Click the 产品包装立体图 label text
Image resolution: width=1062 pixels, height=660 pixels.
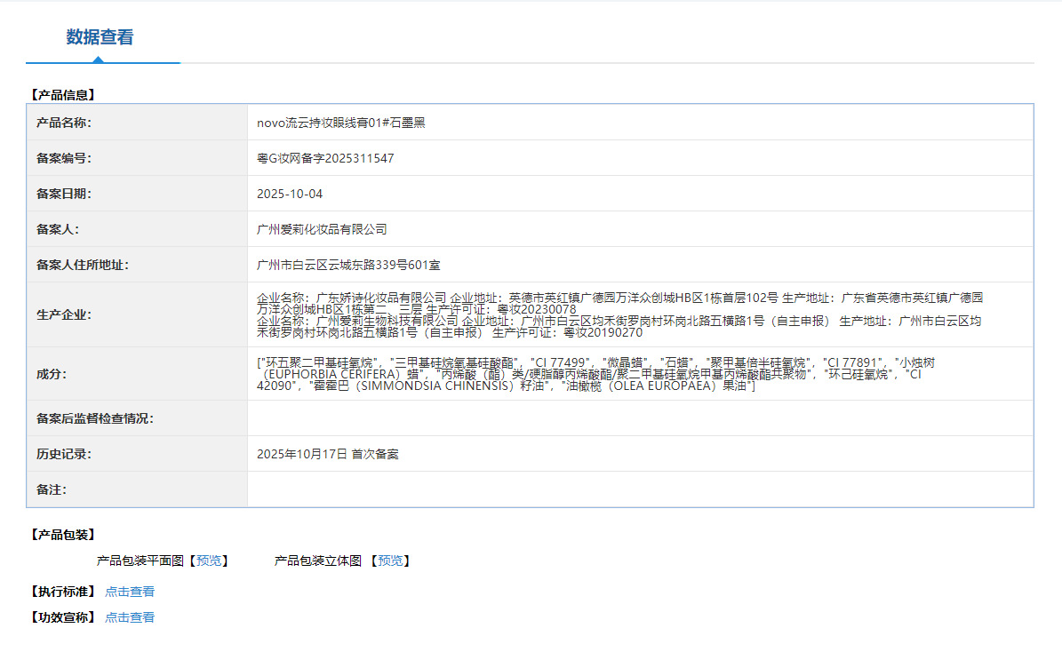coord(317,561)
